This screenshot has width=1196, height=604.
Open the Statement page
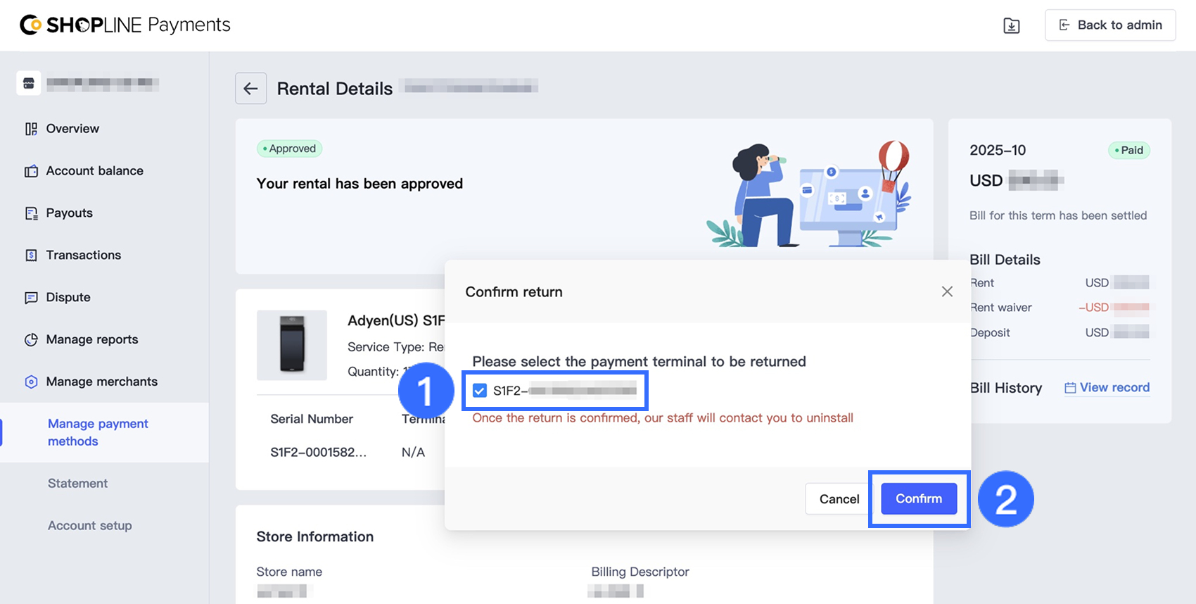pyautogui.click(x=77, y=484)
